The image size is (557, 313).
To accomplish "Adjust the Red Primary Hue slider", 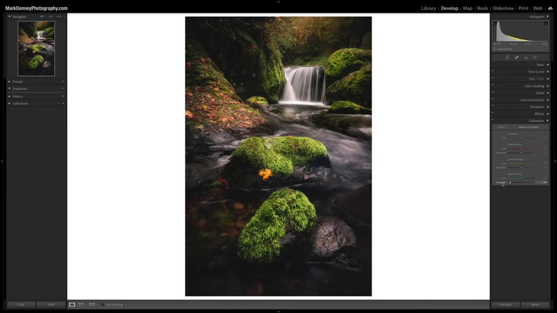I will (x=521, y=149).
